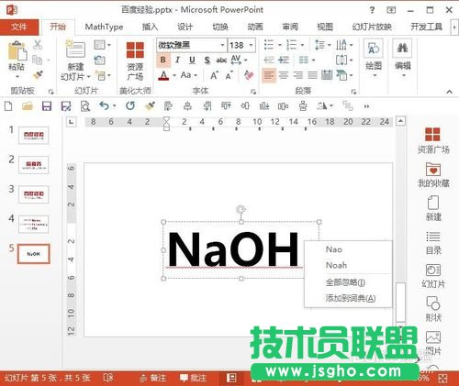The image size is (459, 386).
Task: Select 全部忽略 in context menu
Action: [348, 282]
